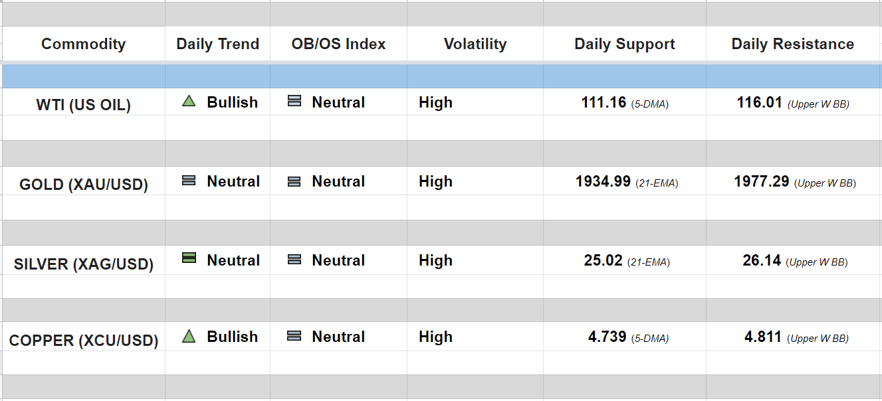Click Copper's OB/OS neutral bars icon
Viewport: 882px width, 401px height.
click(x=294, y=337)
